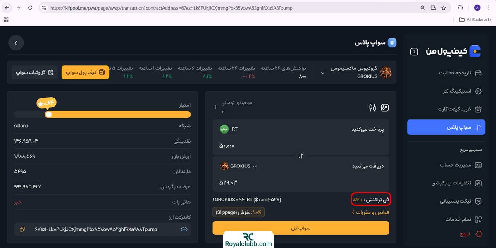
Task: Open the apps grid in the bookmarks bar
Action: (6, 19)
